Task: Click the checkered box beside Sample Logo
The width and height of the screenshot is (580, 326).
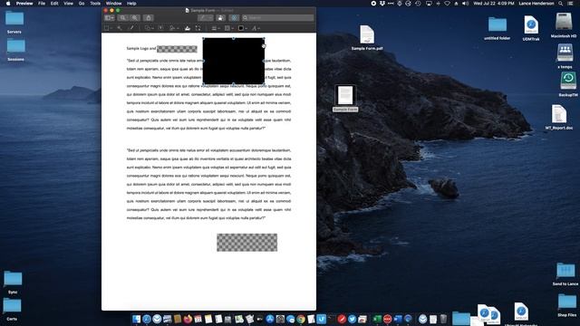Action: point(177,49)
